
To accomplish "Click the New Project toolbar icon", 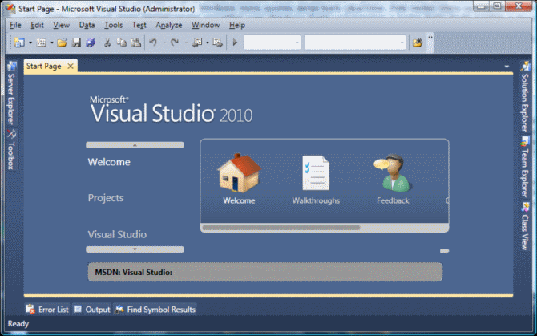I will [x=19, y=43].
